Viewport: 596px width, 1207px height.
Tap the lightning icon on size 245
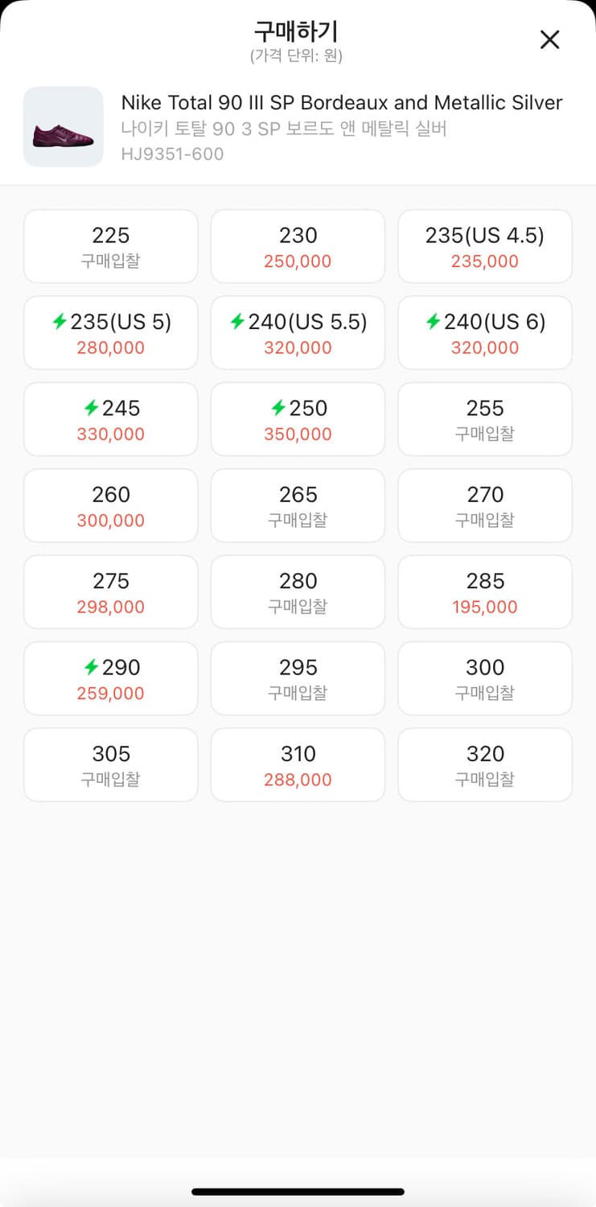(x=91, y=409)
